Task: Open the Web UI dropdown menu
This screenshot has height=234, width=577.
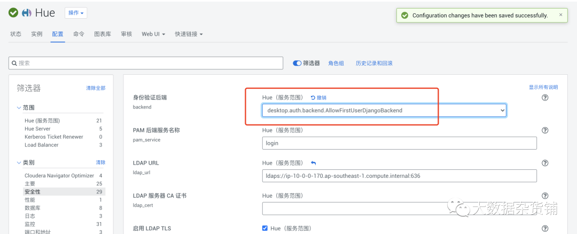Action: (x=153, y=34)
